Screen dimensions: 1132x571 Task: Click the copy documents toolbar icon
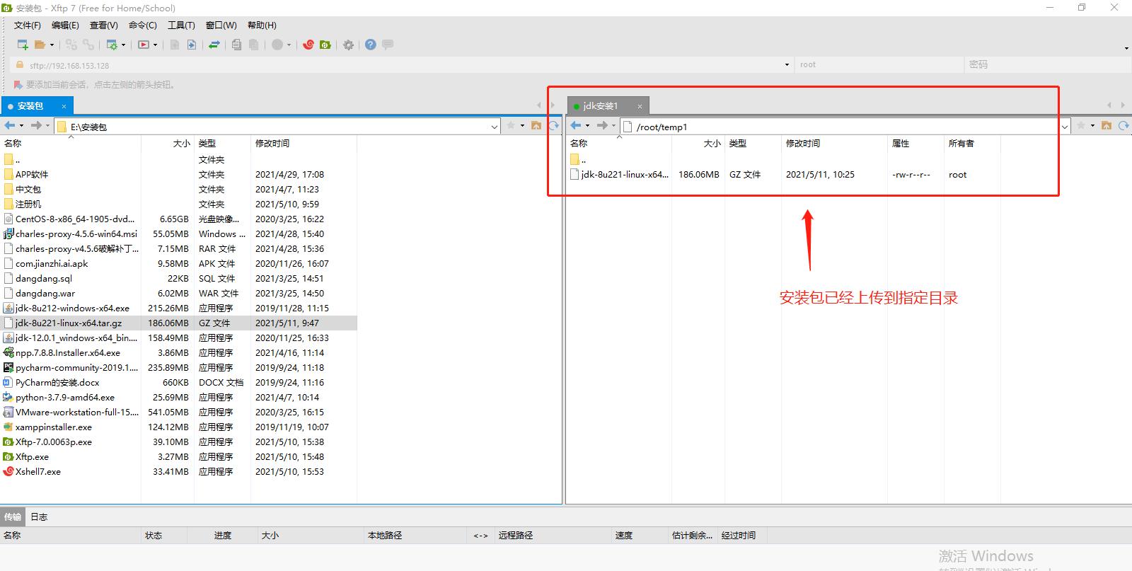(x=236, y=45)
